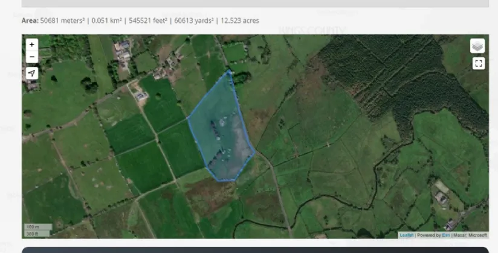Viewport: 498px width, 253px height.
Task: Click the Area measurement text line
Action: [x=140, y=20]
